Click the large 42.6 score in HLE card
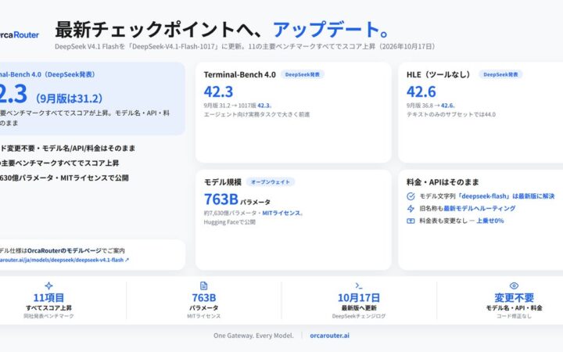Image resolution: width=563 pixels, height=352 pixels. point(421,92)
